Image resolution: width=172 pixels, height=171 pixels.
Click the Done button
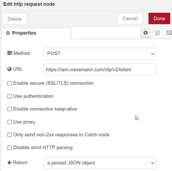pos(159,18)
